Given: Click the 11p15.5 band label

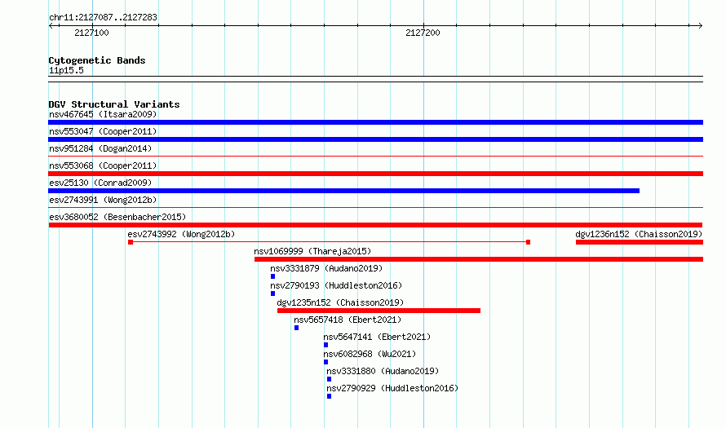Looking at the screenshot, I should [66, 70].
